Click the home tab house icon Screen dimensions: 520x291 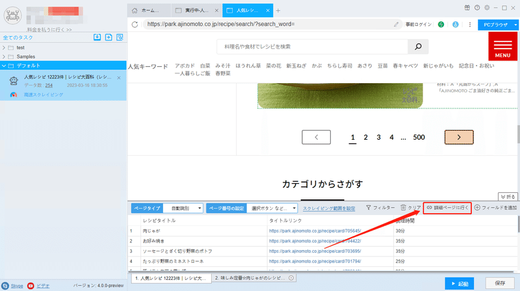point(135,10)
